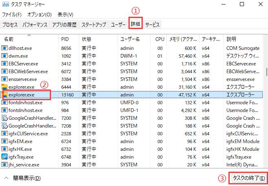Select the dwm.exe process name
The width and height of the screenshot is (268, 186).
(x=18, y=56)
